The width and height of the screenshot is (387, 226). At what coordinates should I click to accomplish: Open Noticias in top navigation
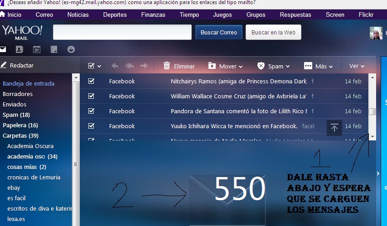click(x=78, y=14)
